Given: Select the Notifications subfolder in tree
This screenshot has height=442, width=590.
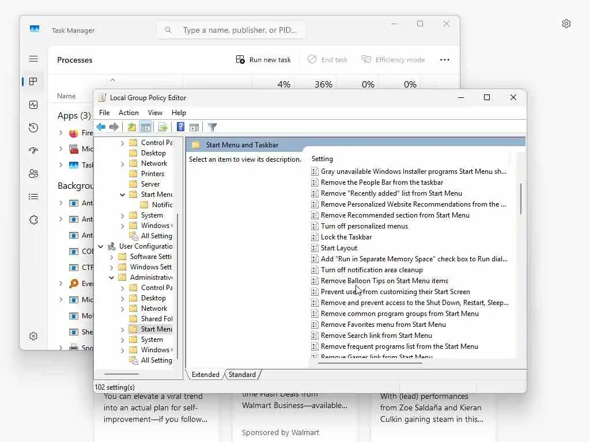Looking at the screenshot, I should coord(156,205).
